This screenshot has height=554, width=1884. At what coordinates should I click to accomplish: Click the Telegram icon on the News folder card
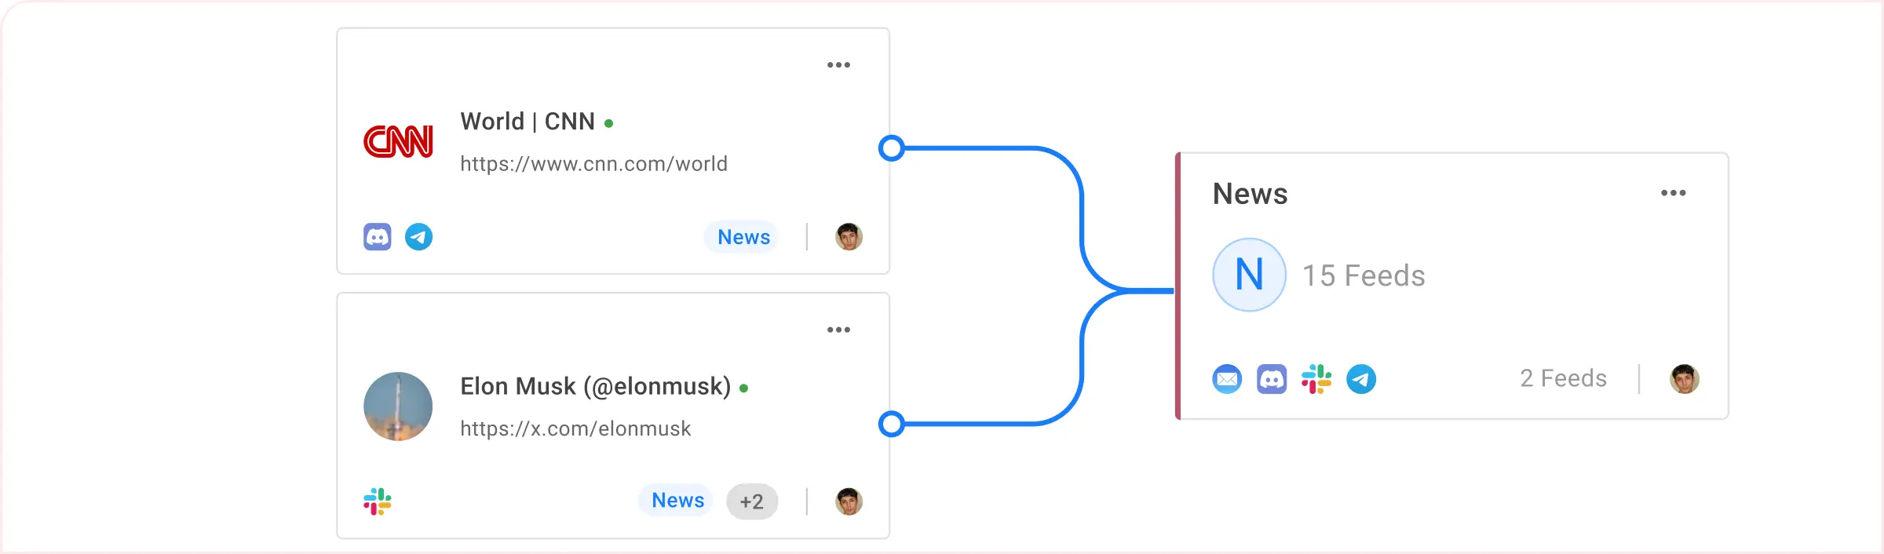[x=1362, y=379]
